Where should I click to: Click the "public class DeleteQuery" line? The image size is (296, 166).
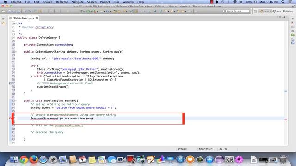[x=38, y=38]
